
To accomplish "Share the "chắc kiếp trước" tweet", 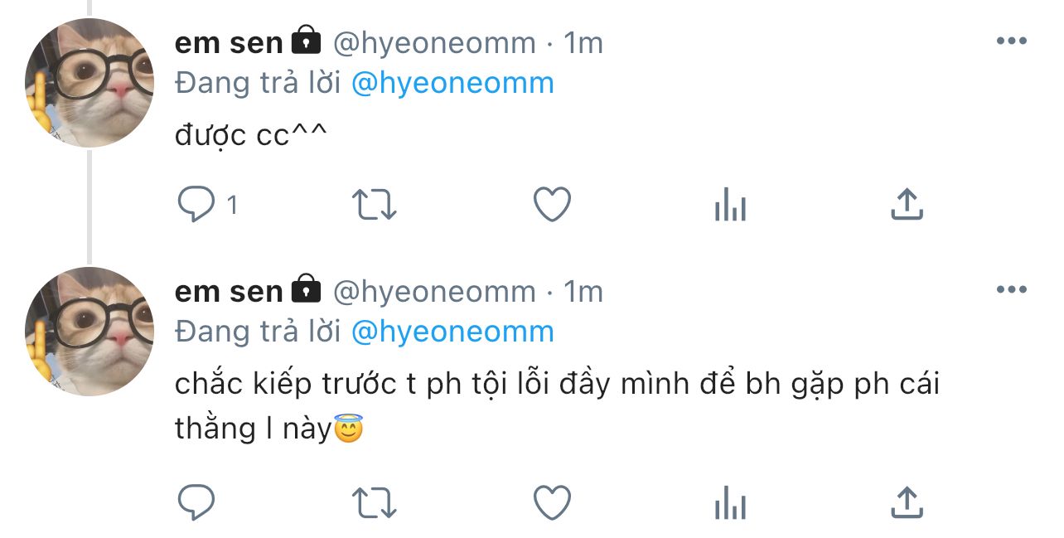I will pos(907,502).
